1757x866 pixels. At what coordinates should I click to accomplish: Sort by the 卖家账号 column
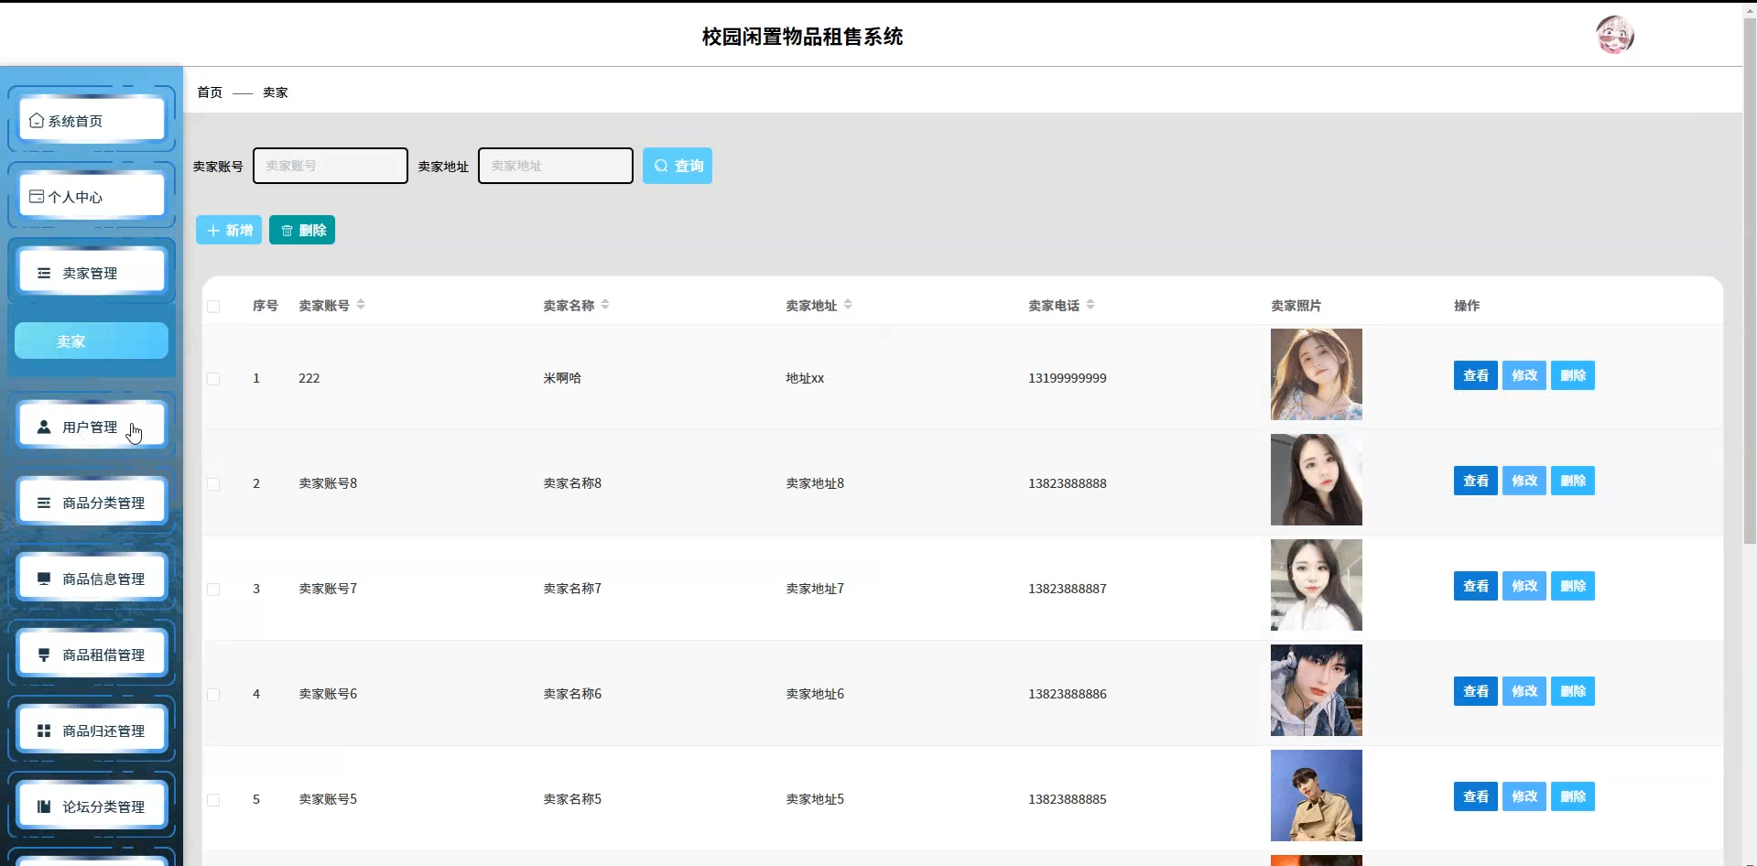(x=361, y=304)
